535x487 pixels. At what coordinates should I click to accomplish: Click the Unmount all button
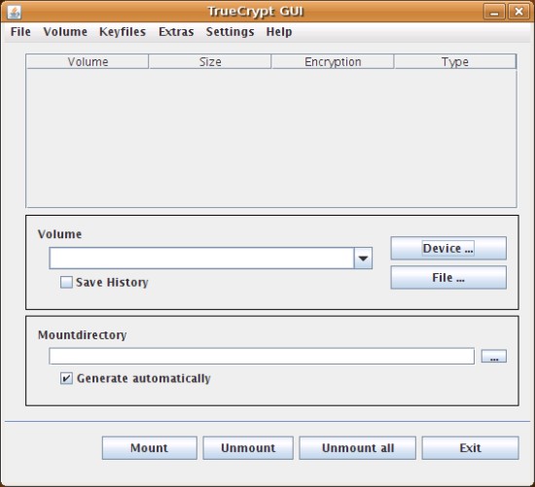click(x=358, y=448)
